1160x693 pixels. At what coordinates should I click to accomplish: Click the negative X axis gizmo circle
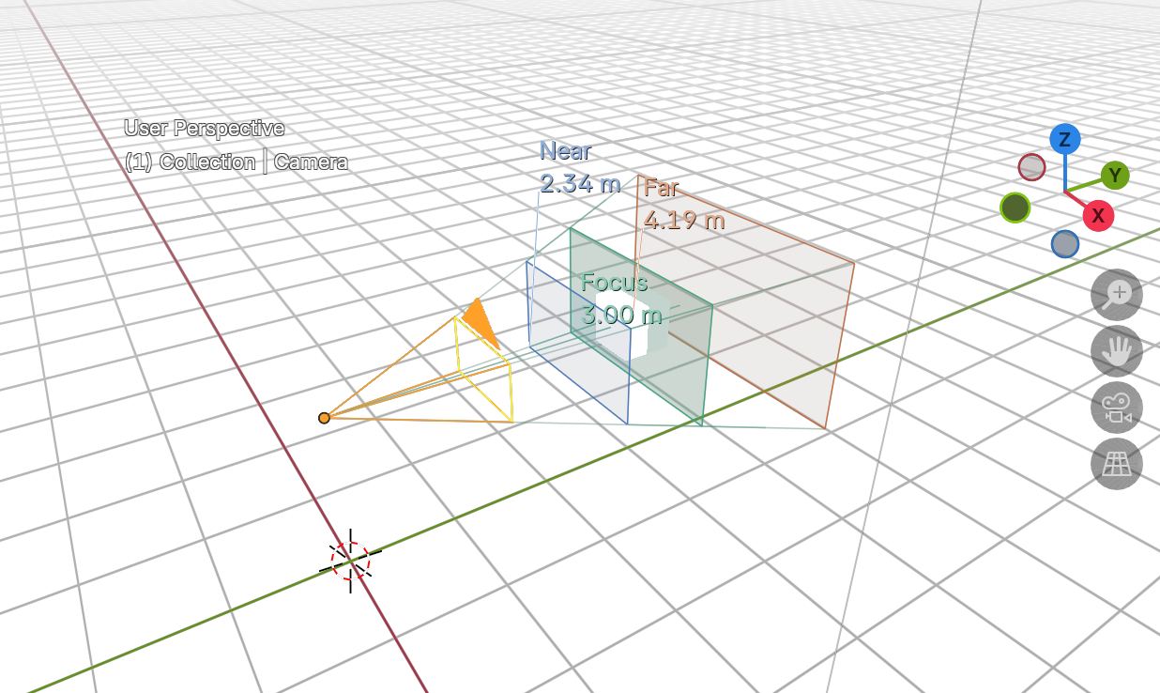[1031, 167]
